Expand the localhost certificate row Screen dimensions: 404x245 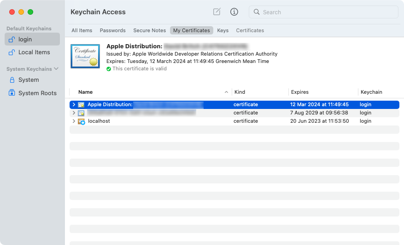tap(74, 121)
